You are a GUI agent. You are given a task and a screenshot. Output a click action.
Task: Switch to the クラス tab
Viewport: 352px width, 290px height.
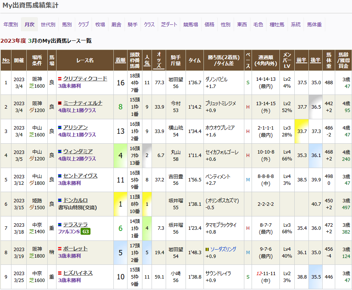[x=149, y=24]
